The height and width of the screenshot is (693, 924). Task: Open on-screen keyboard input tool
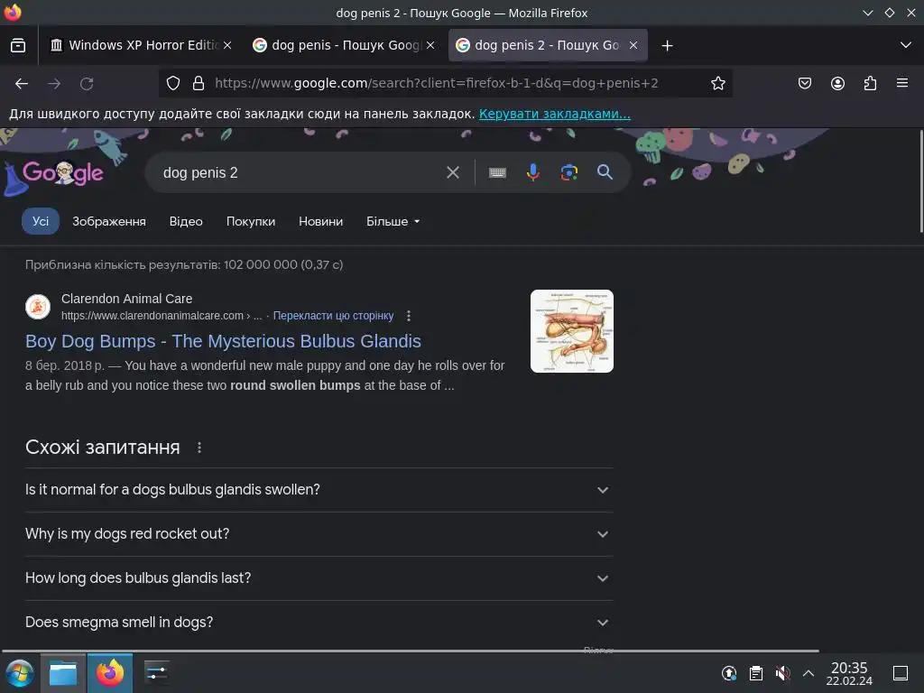tap(497, 172)
